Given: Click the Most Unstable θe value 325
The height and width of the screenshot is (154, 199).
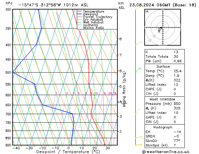Looking at the screenshot, I should click(177, 108).
